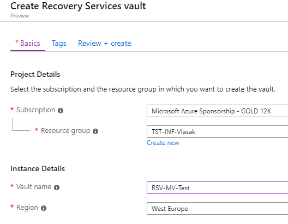Open the Subscription dropdown showing GOLD 12K
The image size is (288, 224).
coord(217,111)
